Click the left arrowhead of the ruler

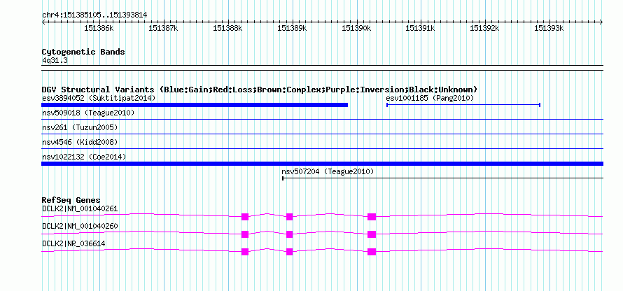click(x=43, y=22)
